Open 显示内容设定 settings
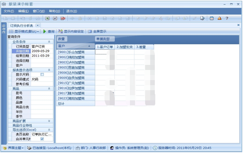The width and height of the screenshot is (243, 153). click(x=71, y=32)
